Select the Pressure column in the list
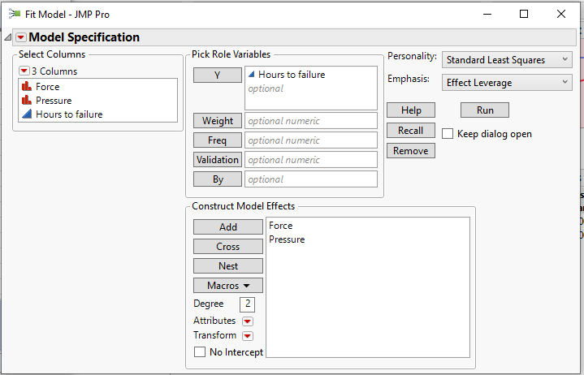The width and height of the screenshot is (584, 375). [x=53, y=101]
